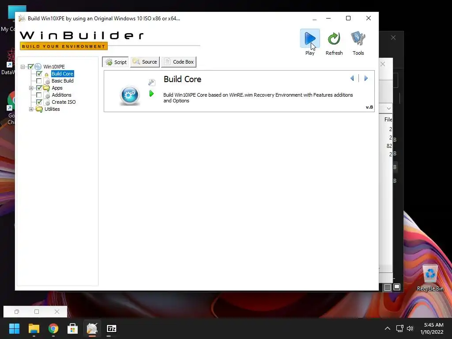The height and width of the screenshot is (339, 452).
Task: Click the version v.8 label
Action: click(369, 107)
